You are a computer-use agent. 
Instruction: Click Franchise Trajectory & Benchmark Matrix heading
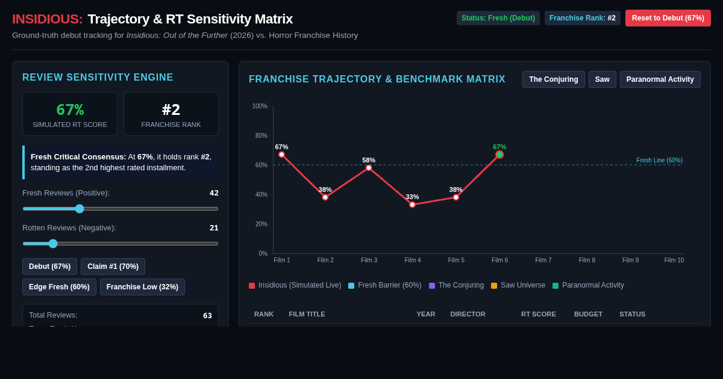[x=377, y=79]
